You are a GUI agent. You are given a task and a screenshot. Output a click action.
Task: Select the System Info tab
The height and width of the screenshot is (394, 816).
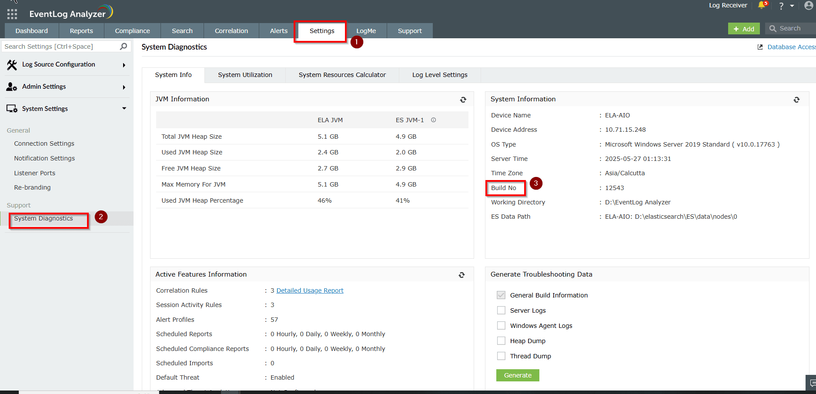tap(173, 75)
